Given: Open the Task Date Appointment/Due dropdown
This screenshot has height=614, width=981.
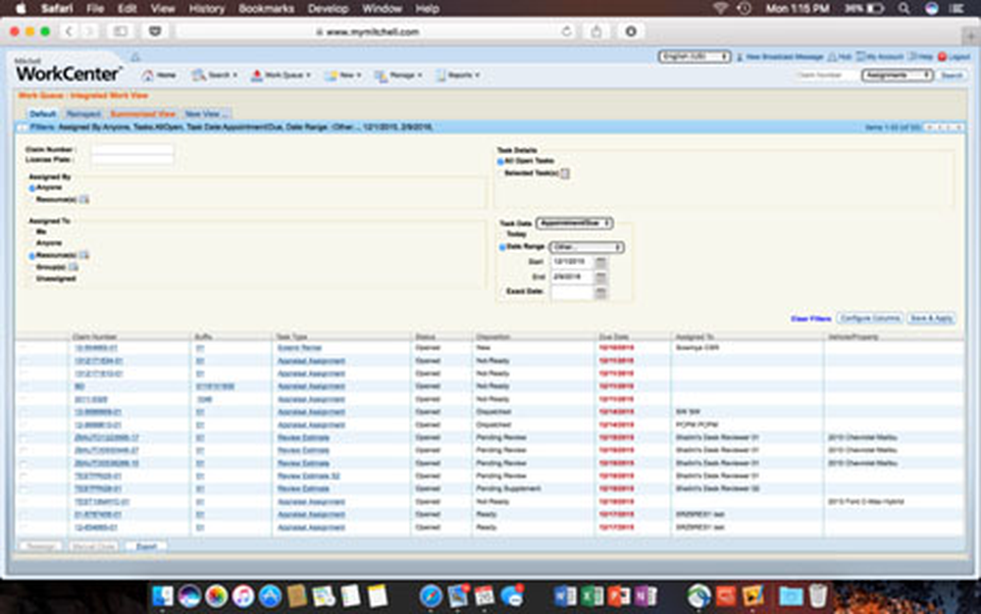Looking at the screenshot, I should pyautogui.click(x=574, y=224).
